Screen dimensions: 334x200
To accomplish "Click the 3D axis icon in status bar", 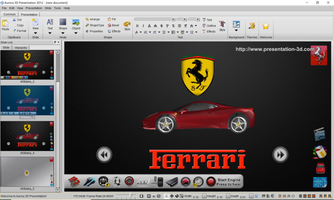I will tap(167, 196).
